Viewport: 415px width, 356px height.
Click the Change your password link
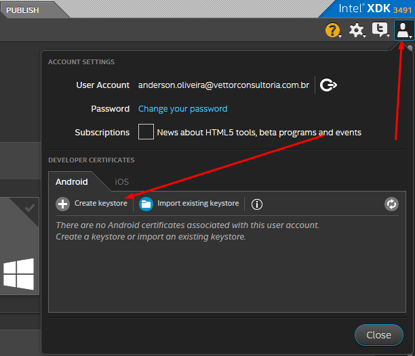pyautogui.click(x=182, y=109)
